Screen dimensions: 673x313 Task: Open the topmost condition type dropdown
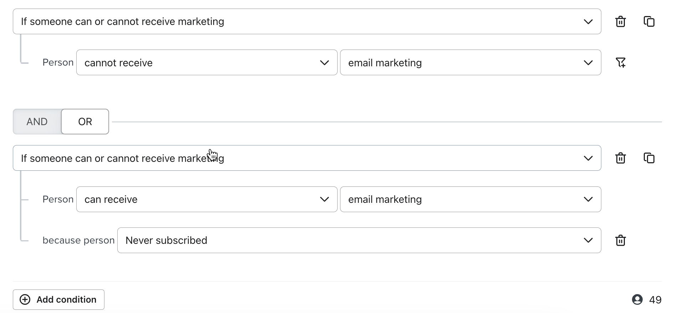click(x=307, y=22)
